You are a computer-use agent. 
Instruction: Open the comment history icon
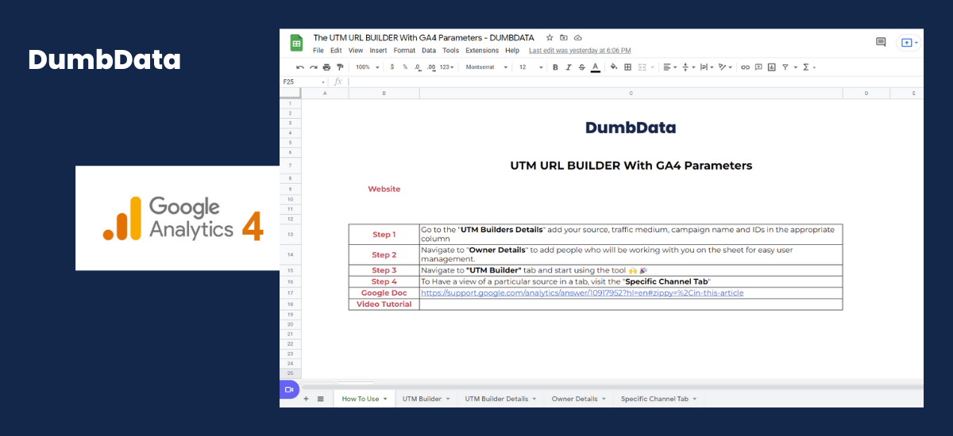pyautogui.click(x=881, y=42)
